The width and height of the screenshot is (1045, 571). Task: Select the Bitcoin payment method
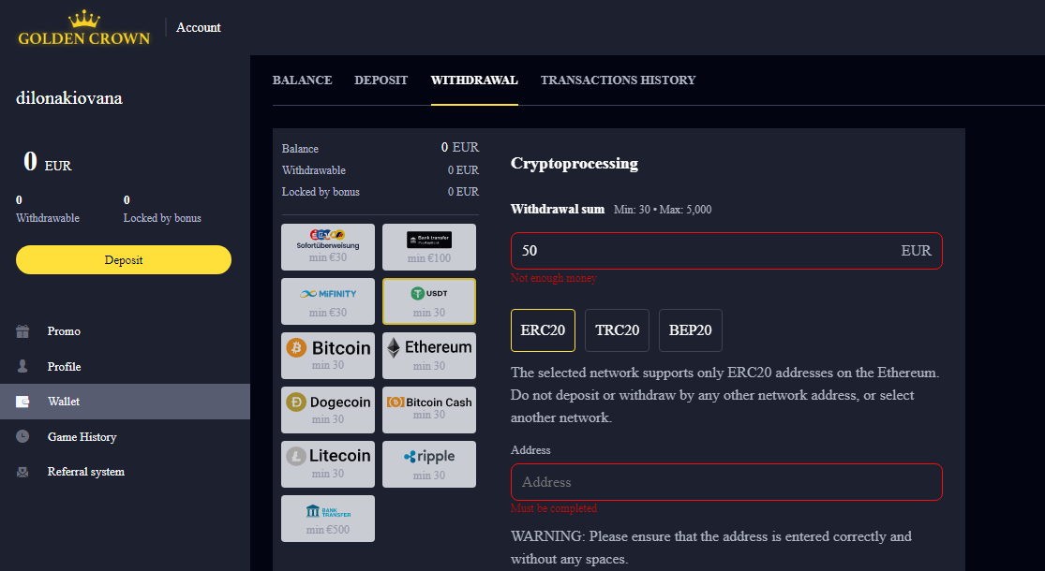[x=328, y=355]
